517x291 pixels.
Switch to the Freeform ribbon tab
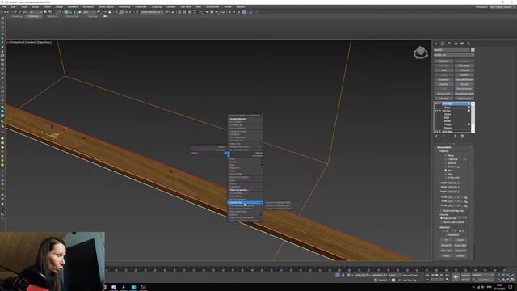click(33, 16)
